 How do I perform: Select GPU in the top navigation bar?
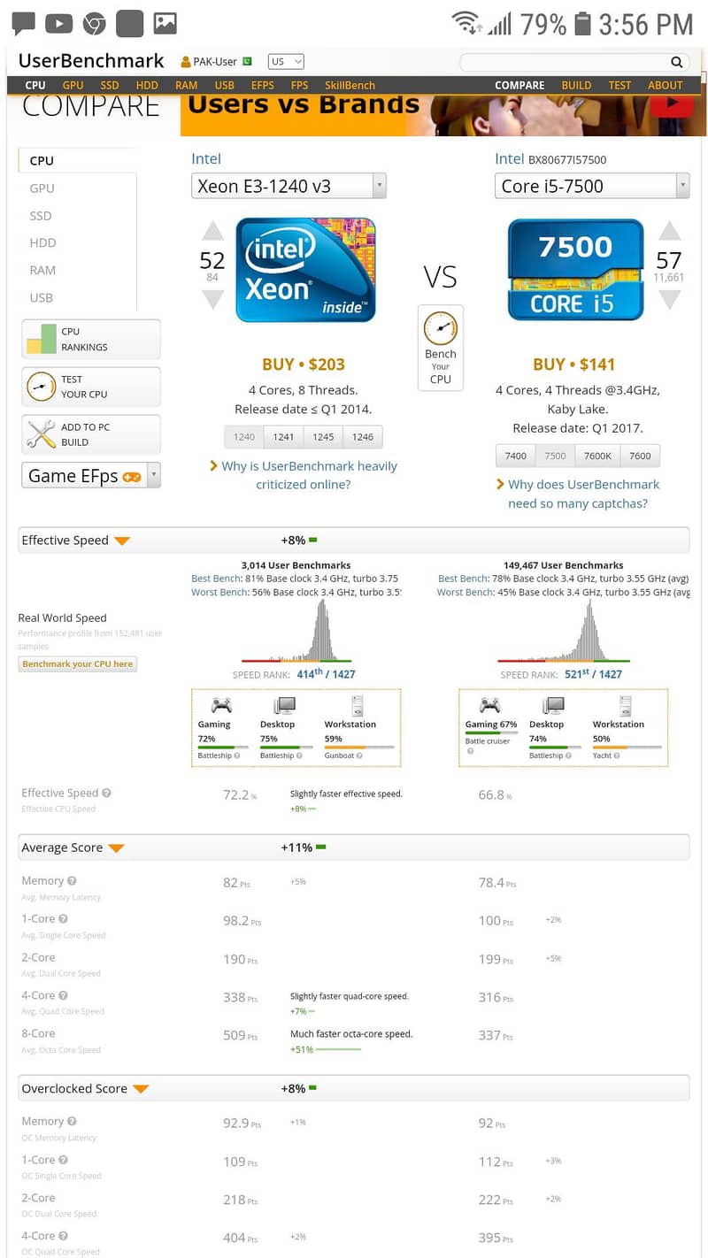(73, 86)
